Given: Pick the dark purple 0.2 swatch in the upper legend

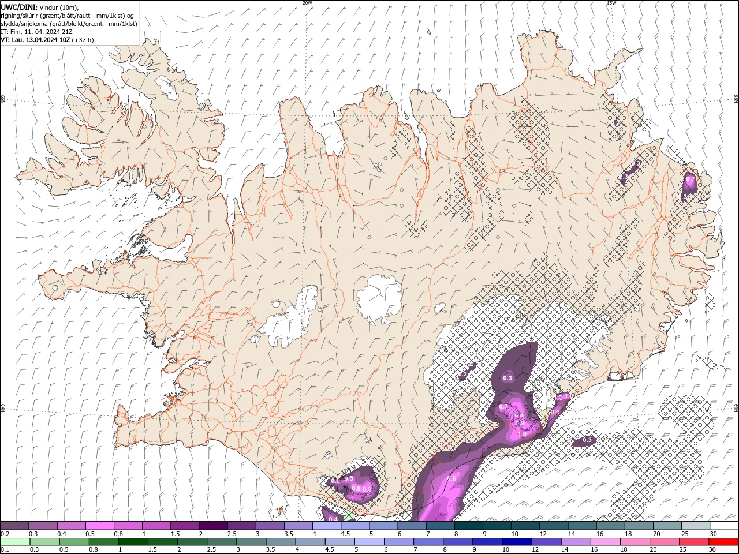Looking at the screenshot, I should pos(15,526).
